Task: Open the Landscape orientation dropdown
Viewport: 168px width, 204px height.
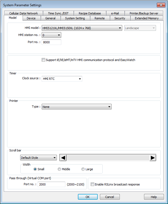Action: pos(140,28)
